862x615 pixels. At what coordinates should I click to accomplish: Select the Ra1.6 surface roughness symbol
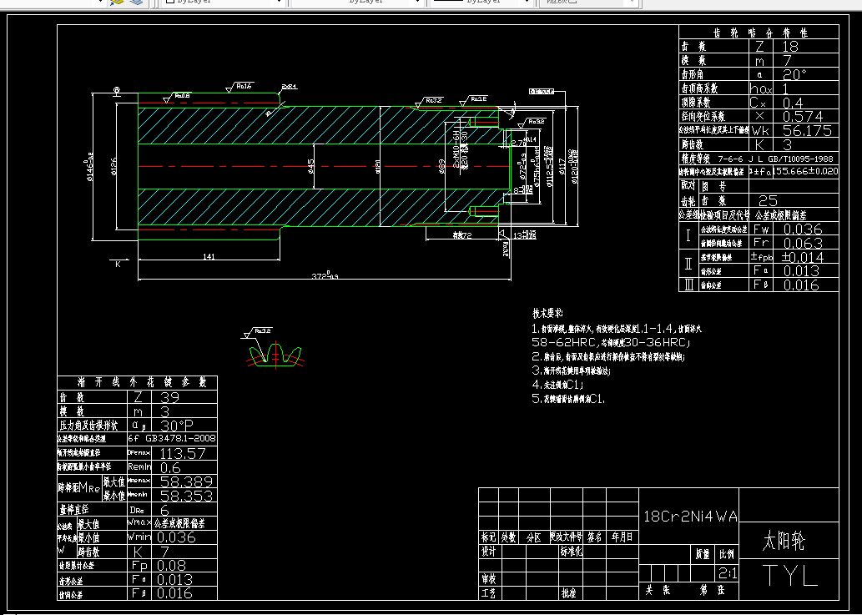coord(239,87)
